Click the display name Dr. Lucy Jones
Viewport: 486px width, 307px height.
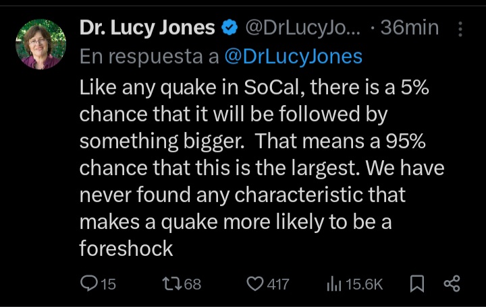(147, 28)
